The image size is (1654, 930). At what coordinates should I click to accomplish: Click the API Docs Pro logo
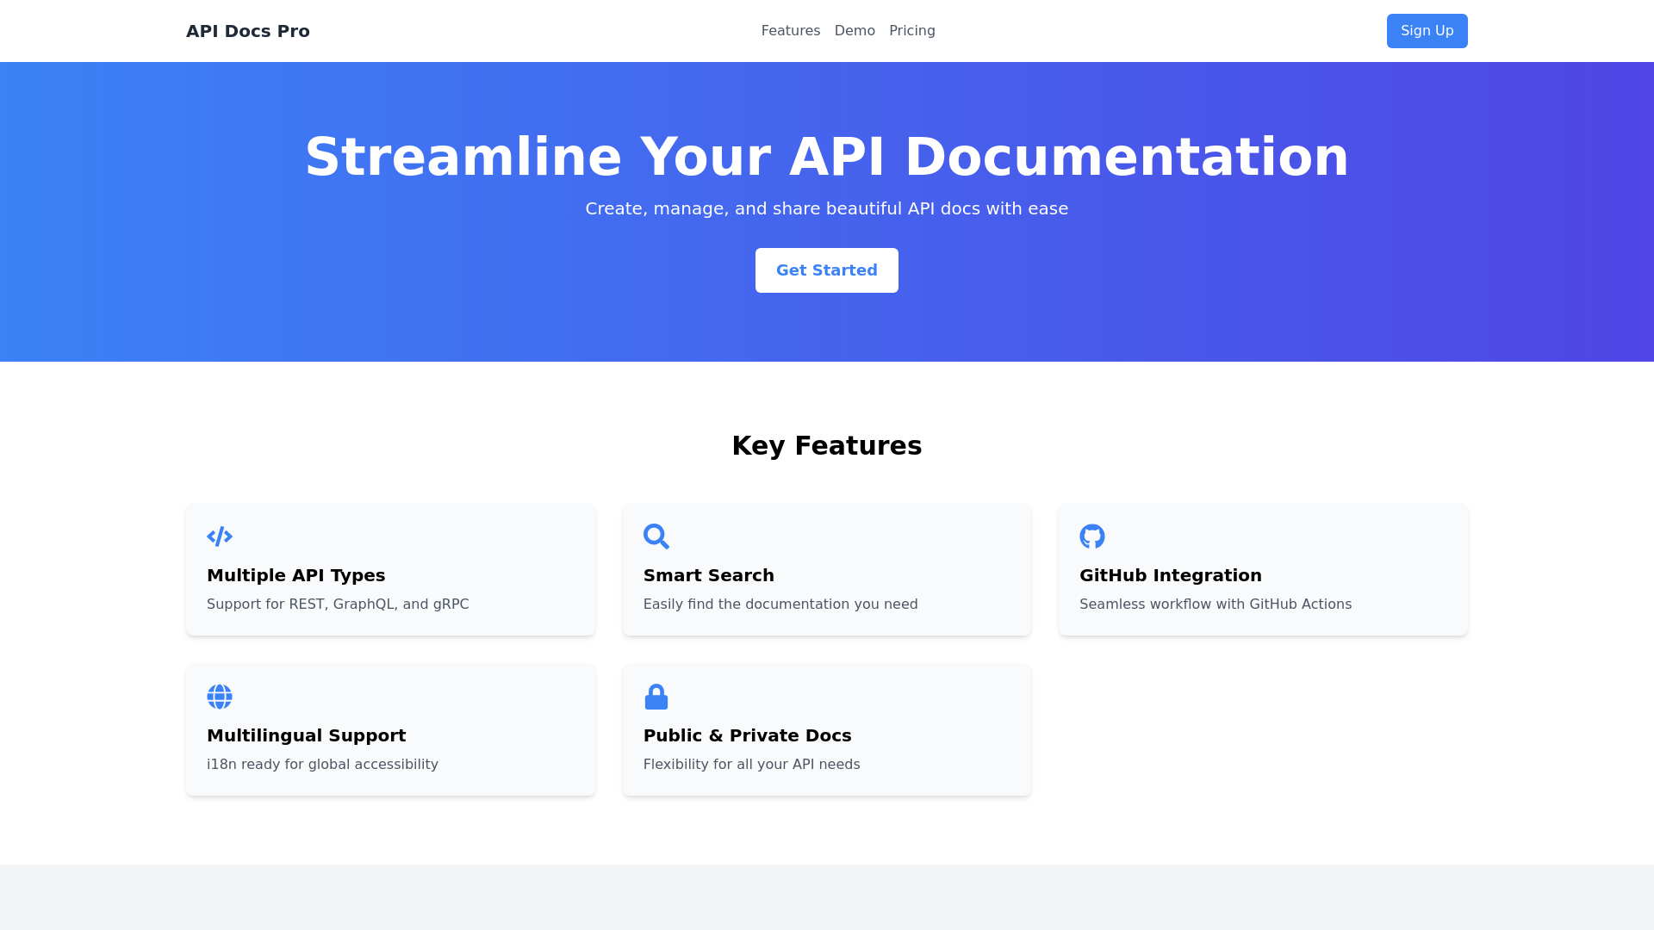[x=248, y=31]
